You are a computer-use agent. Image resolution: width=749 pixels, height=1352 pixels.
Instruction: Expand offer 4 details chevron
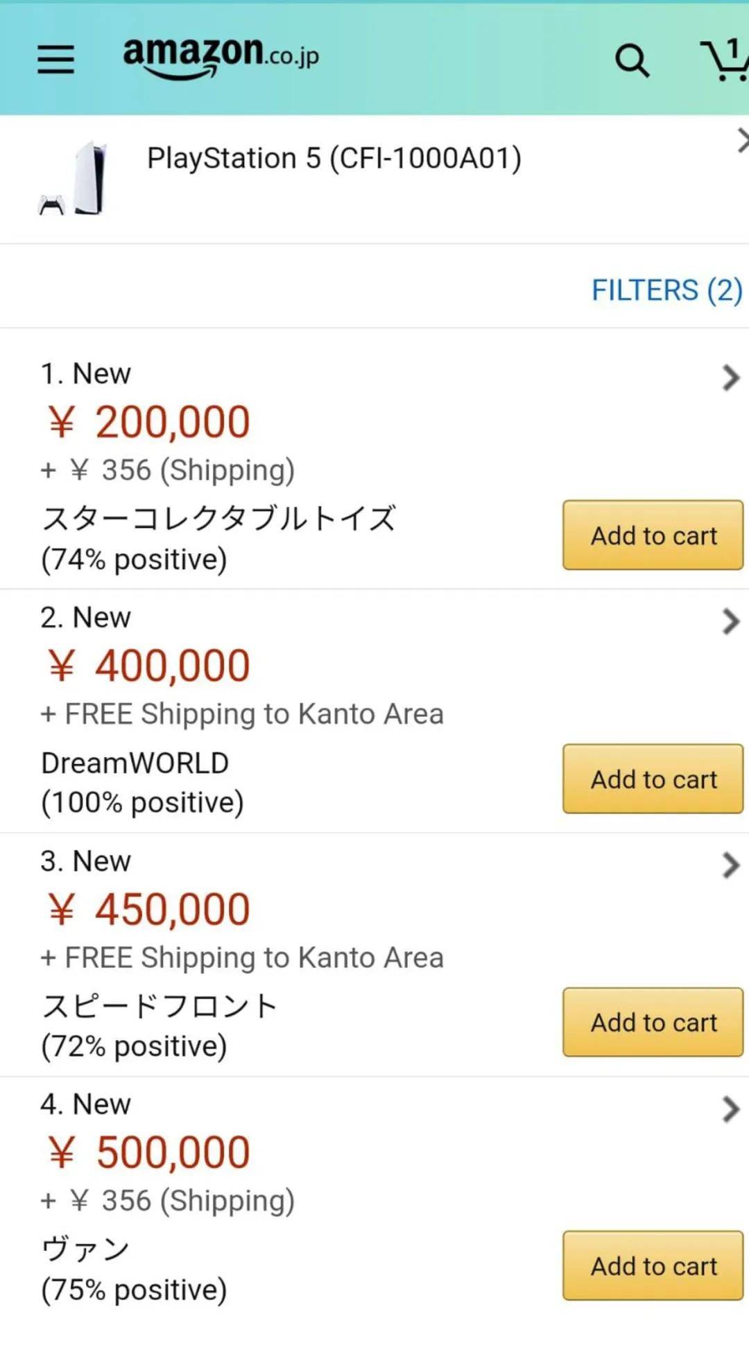(x=730, y=1109)
